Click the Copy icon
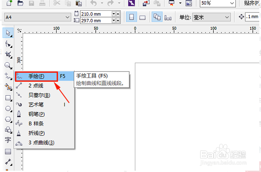 pyautogui.click(x=68, y=3)
